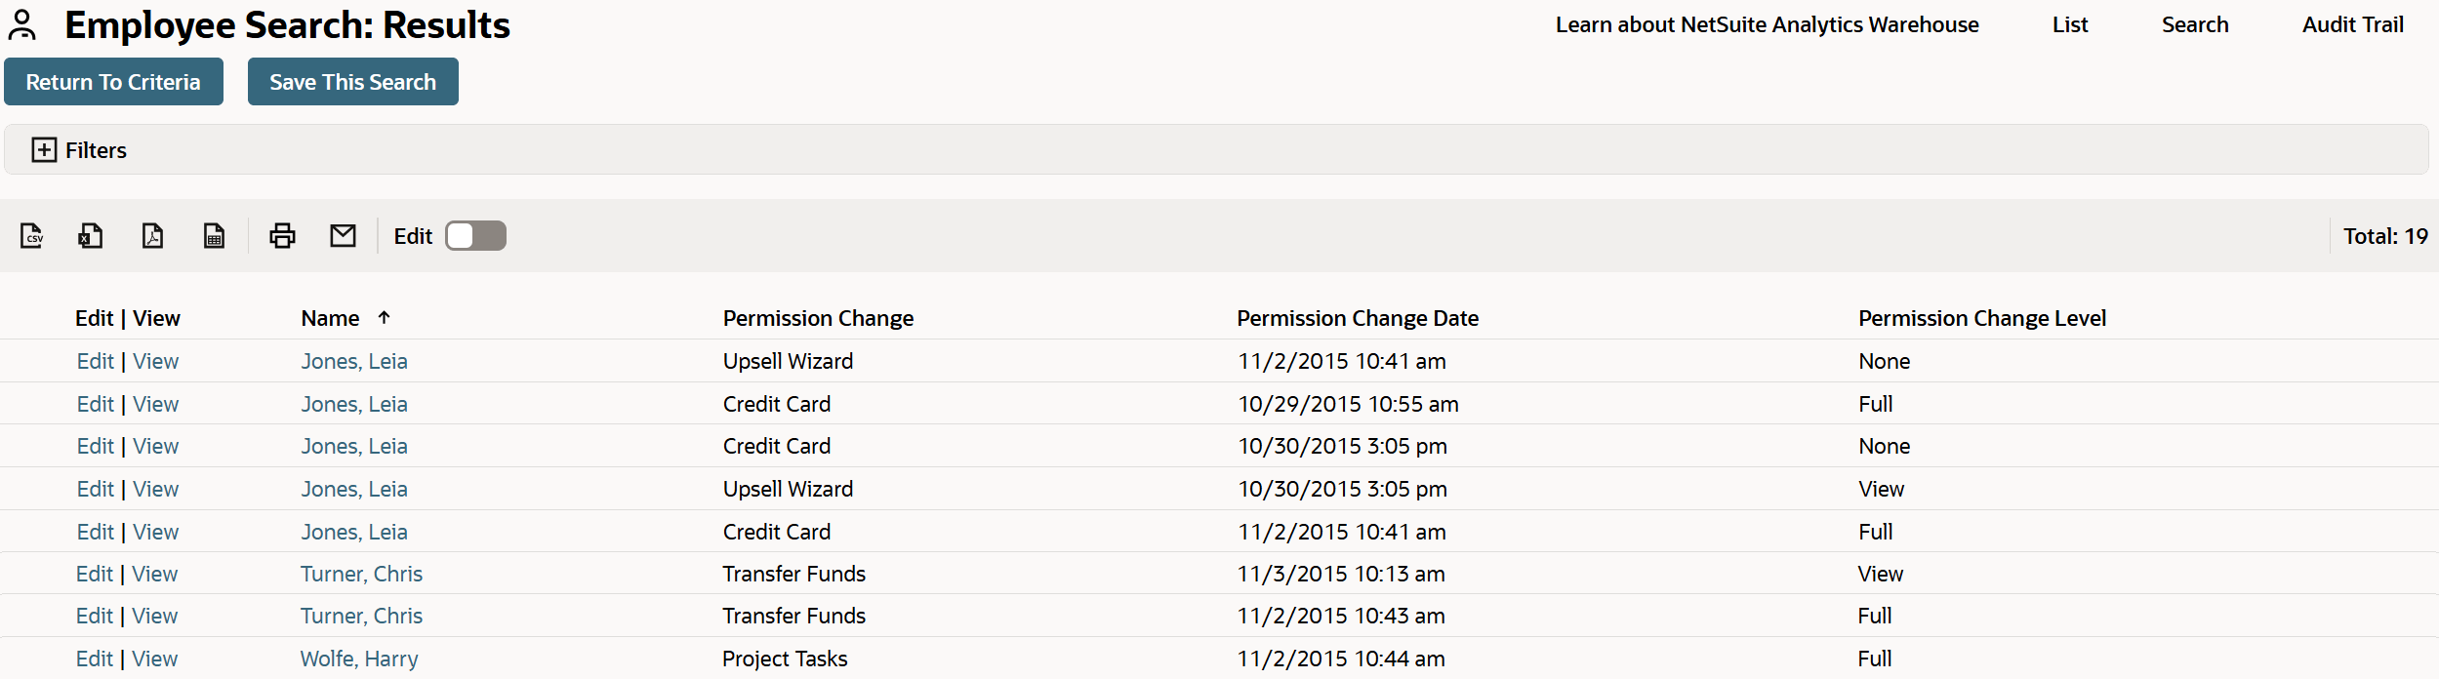Screen dimensions: 2439x679
Task: Sort by Permission Change Level column
Action: pos(1981,318)
